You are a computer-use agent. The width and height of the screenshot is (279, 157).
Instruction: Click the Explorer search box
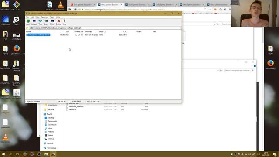point(239,71)
